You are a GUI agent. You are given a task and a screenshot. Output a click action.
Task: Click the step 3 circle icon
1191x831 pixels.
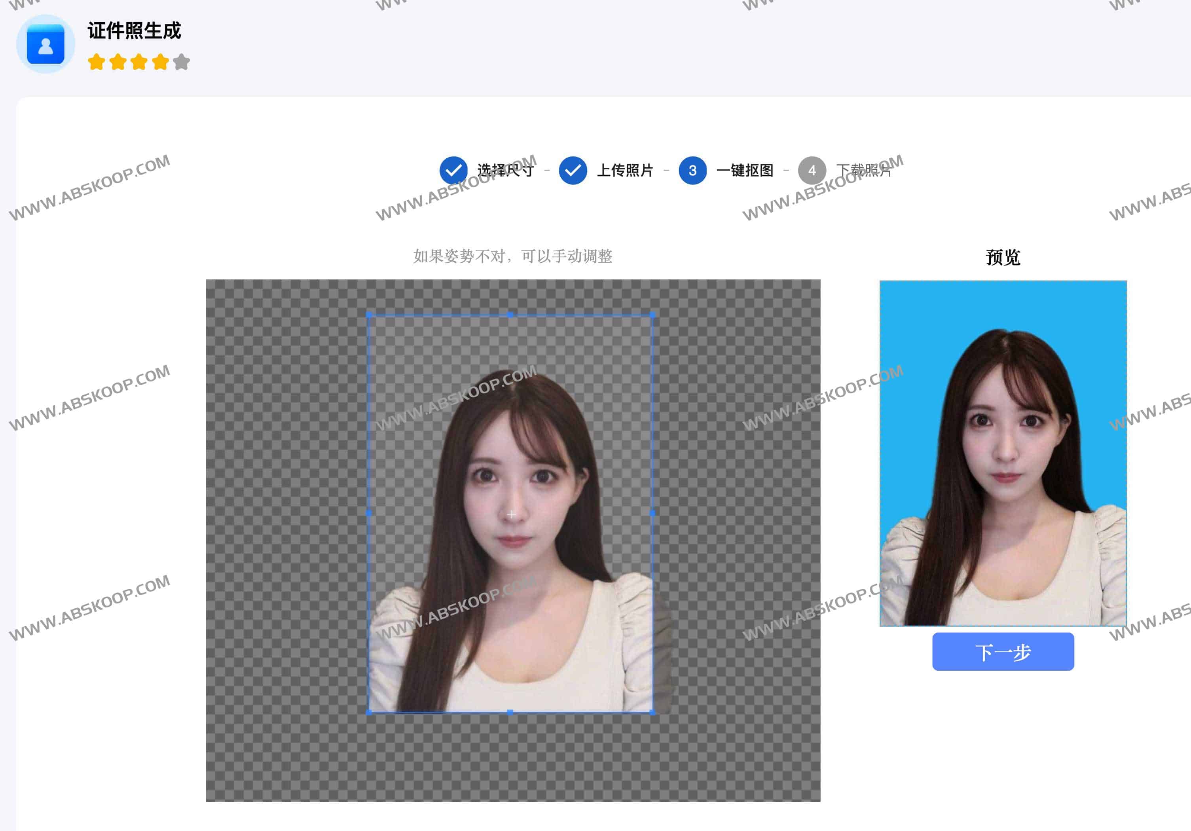coord(692,170)
